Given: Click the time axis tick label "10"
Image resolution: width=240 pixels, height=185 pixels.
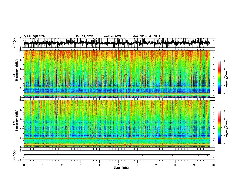Looking at the screenshot, I should coord(213,165).
